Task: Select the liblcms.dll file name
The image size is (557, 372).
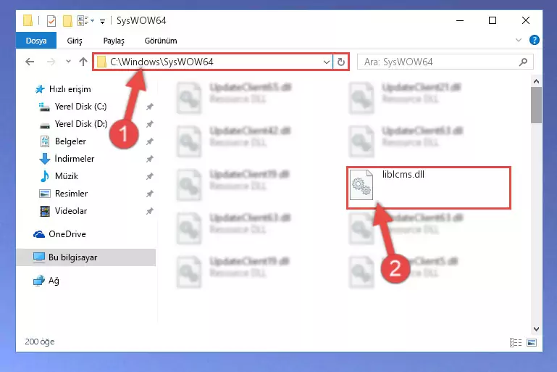Action: pyautogui.click(x=403, y=174)
